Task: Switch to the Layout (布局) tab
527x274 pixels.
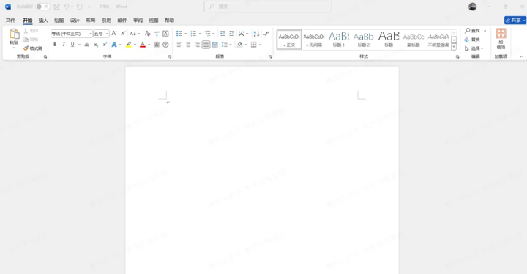Action: (91, 21)
